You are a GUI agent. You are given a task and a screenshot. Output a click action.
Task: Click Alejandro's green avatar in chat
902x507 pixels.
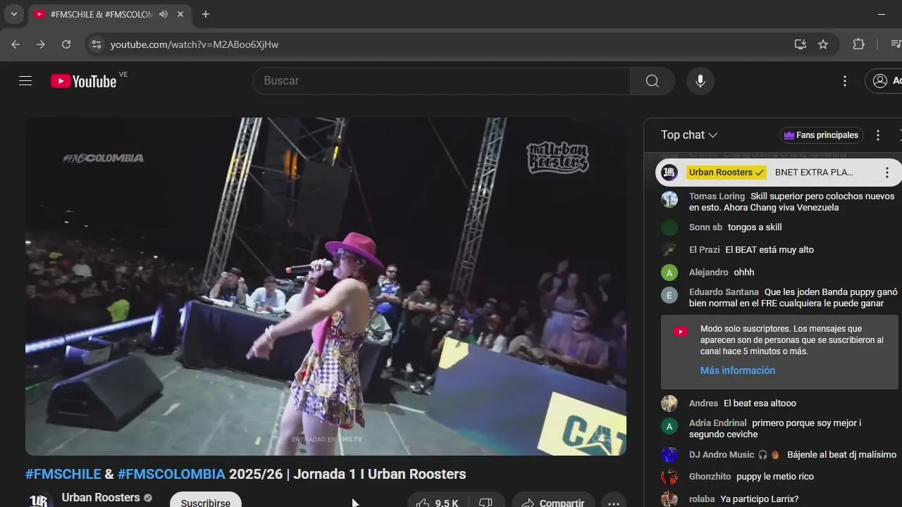(x=669, y=273)
